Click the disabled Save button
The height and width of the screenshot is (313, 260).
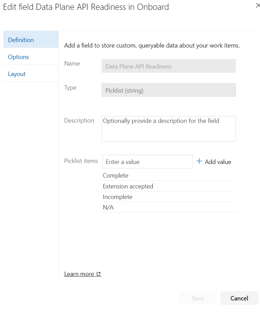[197, 298]
